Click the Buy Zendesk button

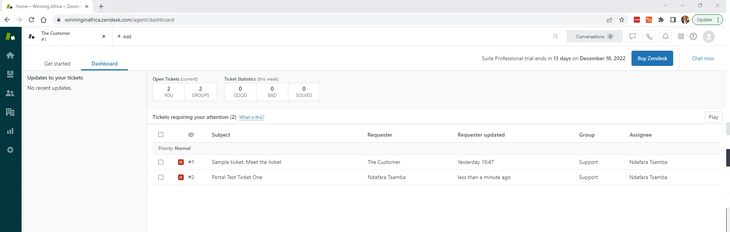pos(652,58)
